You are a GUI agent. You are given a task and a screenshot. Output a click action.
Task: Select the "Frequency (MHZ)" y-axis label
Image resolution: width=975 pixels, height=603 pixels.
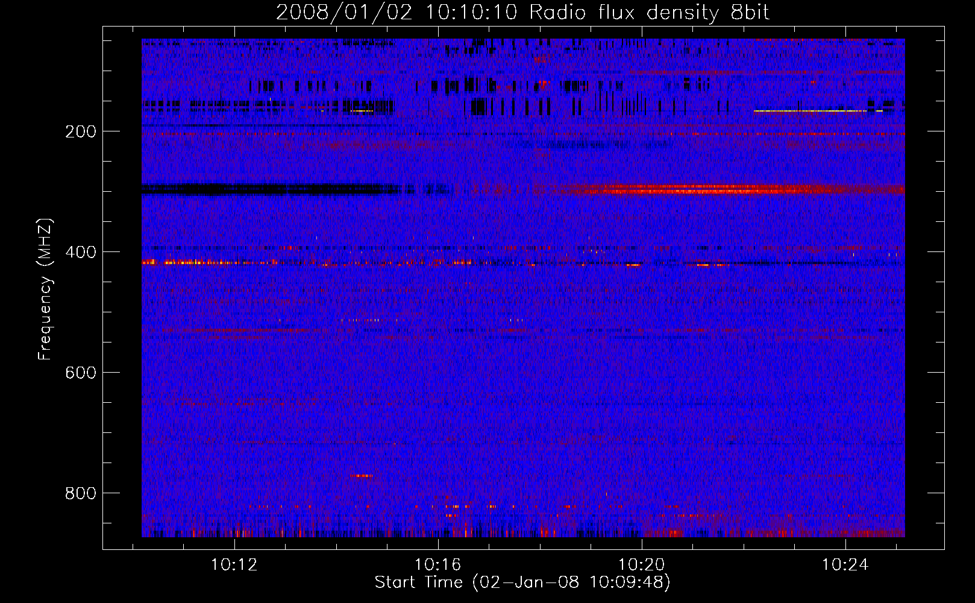(45, 289)
